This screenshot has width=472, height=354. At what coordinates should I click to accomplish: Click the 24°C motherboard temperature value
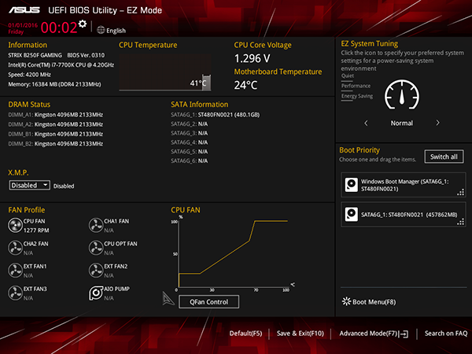(246, 85)
